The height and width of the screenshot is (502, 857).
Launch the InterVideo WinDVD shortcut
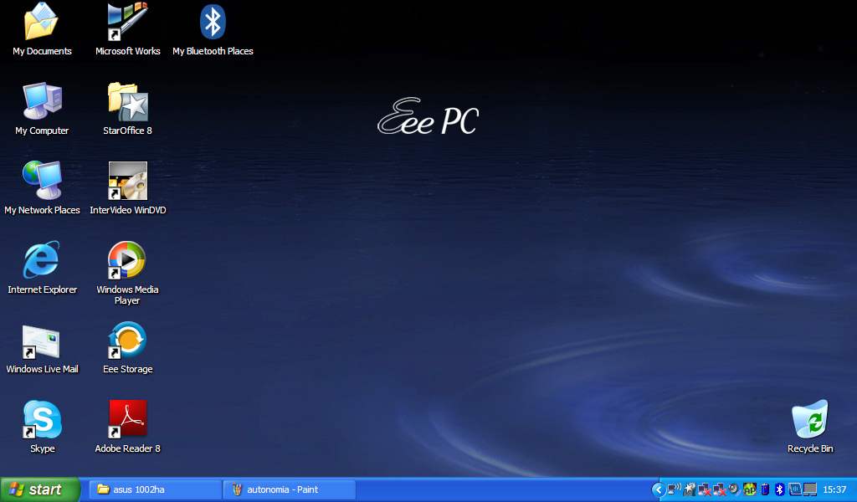tap(127, 182)
